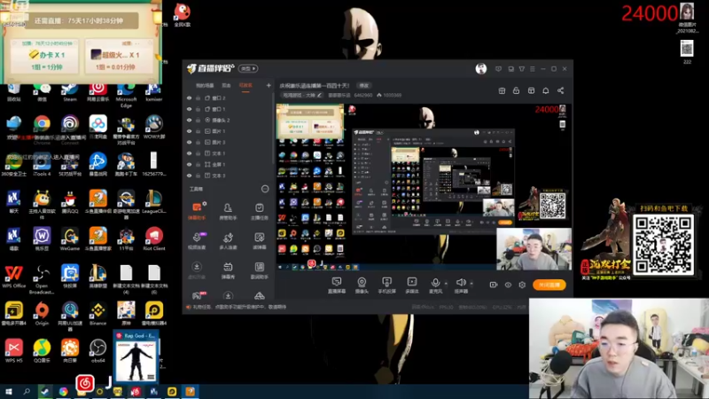Screen dimensions: 709x399
Task: Open the 多人连麦 tool
Action: tap(228, 240)
